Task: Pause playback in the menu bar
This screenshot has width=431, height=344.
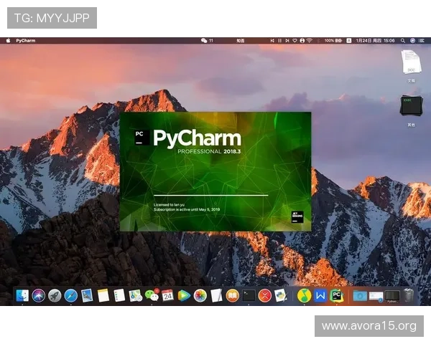Action: click(x=279, y=41)
